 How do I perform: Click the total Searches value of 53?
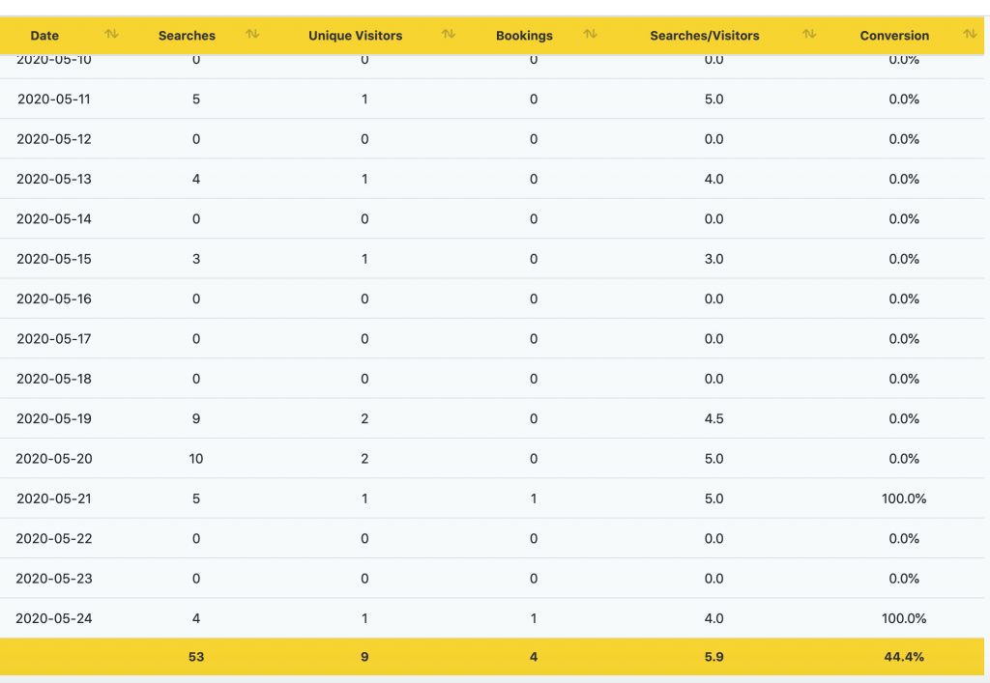(x=196, y=656)
